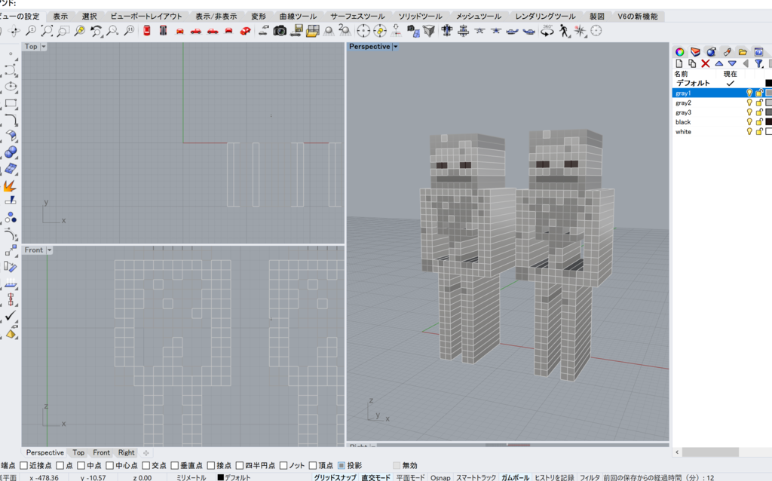The height and width of the screenshot is (481, 772).
Task: Click the gray3 layer color swatch
Action: point(768,112)
